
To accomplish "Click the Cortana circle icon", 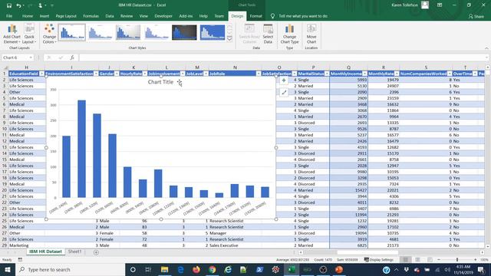I will tap(133, 269).
